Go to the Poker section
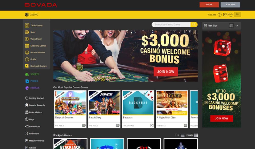This screenshot has width=255, height=149. coord(32,81)
